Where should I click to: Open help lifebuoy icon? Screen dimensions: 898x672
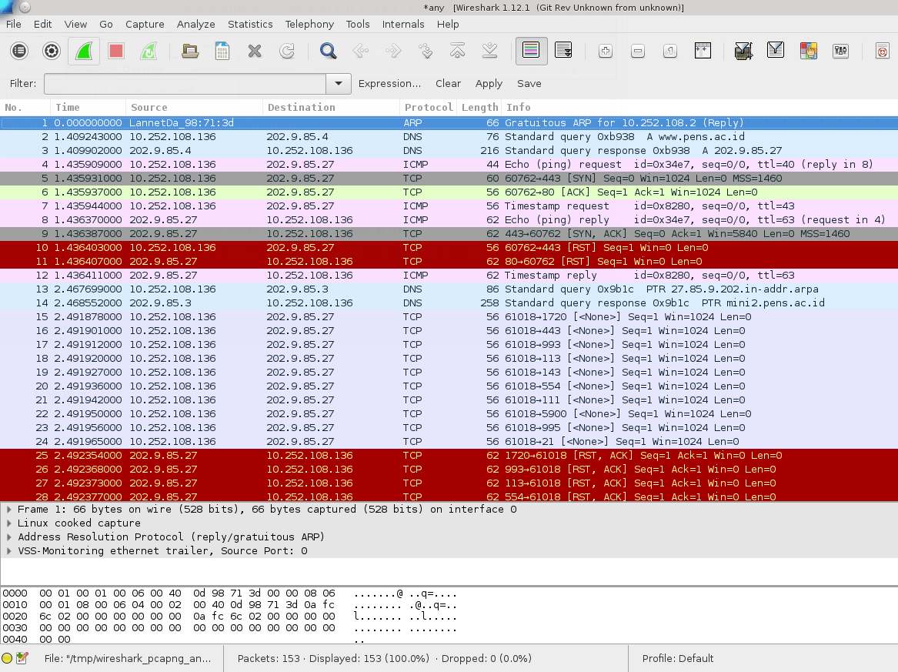[882, 51]
